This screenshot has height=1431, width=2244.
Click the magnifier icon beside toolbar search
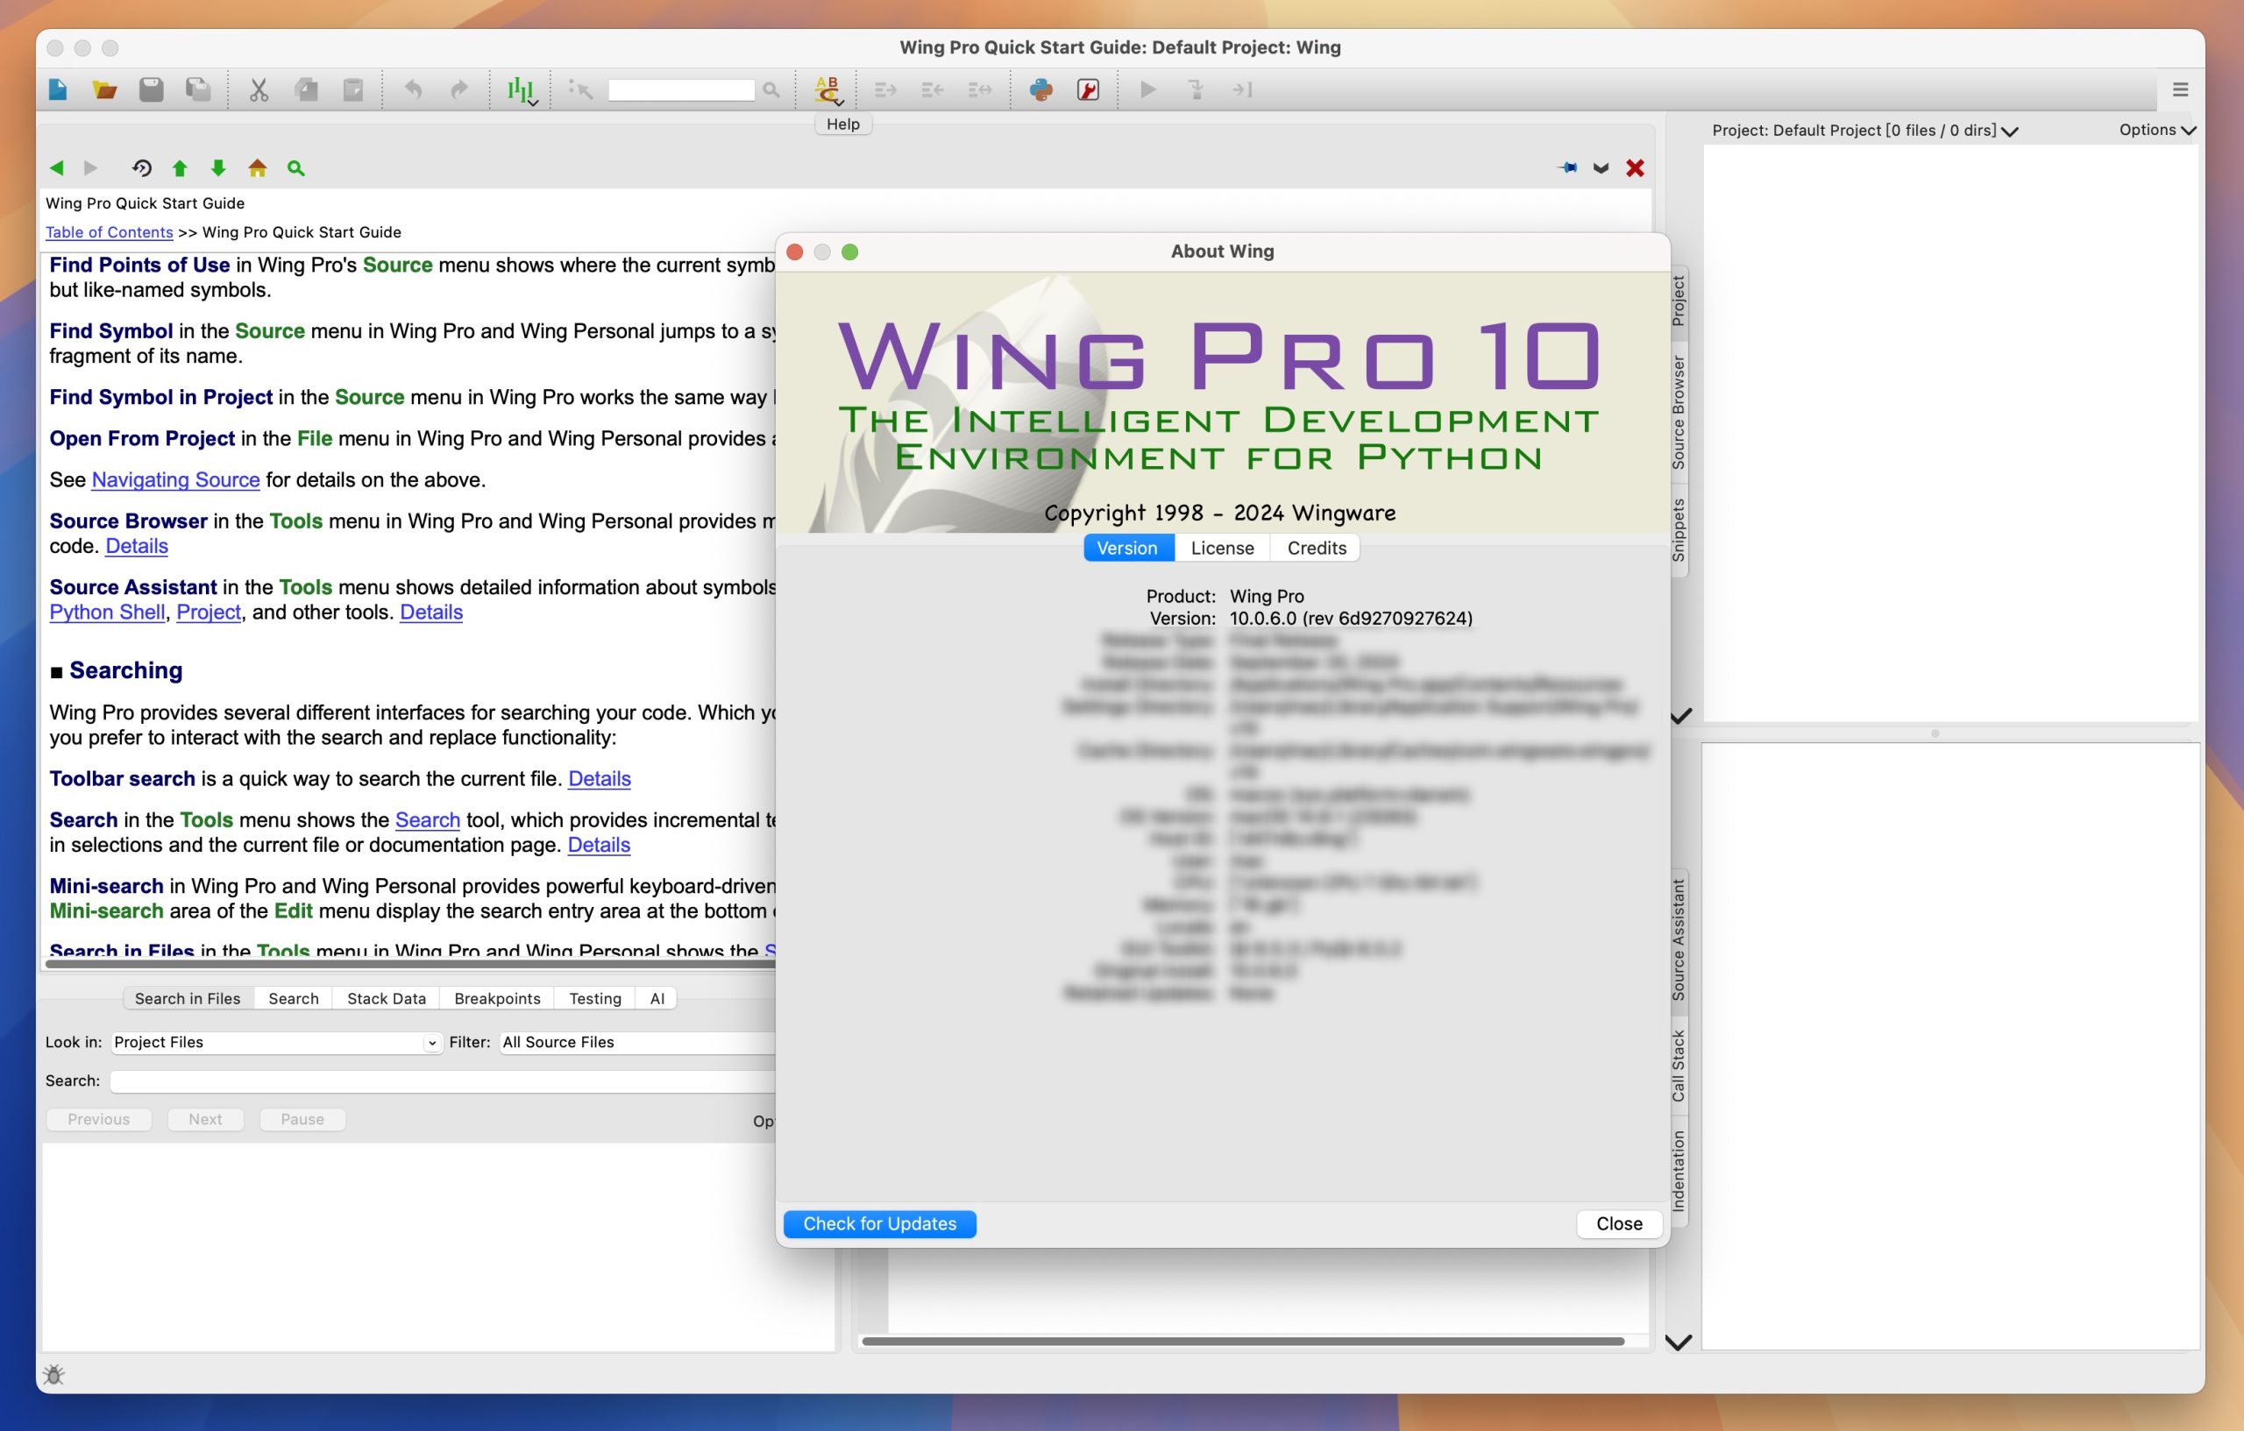[x=770, y=89]
